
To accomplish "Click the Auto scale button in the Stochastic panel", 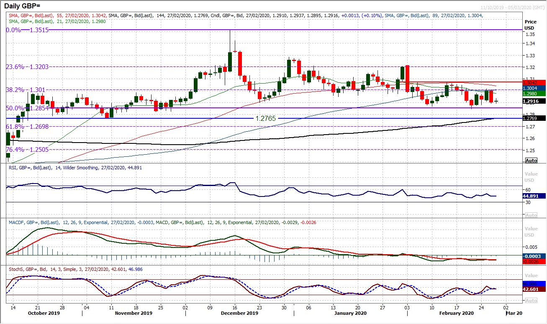I will tap(531, 301).
